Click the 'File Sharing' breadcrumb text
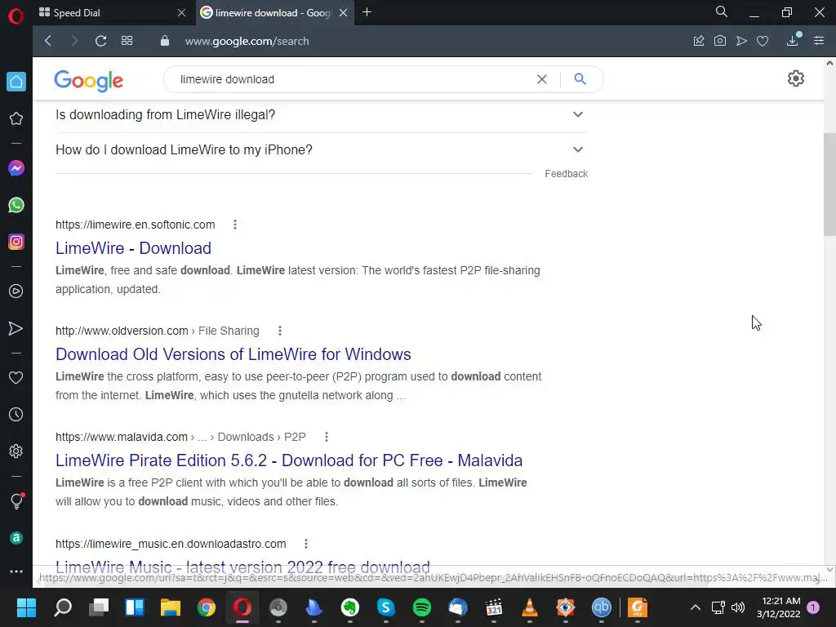 click(x=229, y=331)
